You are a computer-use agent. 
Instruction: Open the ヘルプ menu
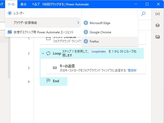[x=36, y=4]
